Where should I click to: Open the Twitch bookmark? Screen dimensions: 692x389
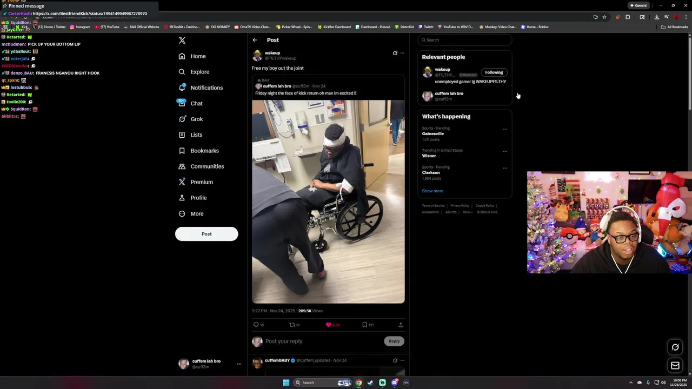click(426, 27)
